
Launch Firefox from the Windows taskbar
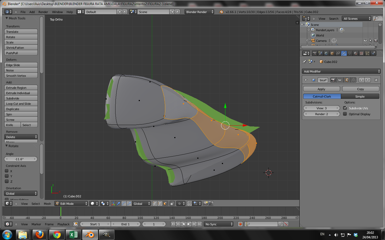tap(40, 235)
